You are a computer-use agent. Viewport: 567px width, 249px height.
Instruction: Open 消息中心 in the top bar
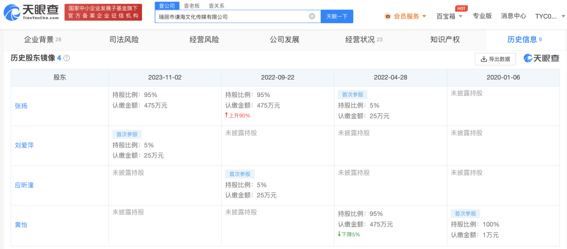coord(513,16)
